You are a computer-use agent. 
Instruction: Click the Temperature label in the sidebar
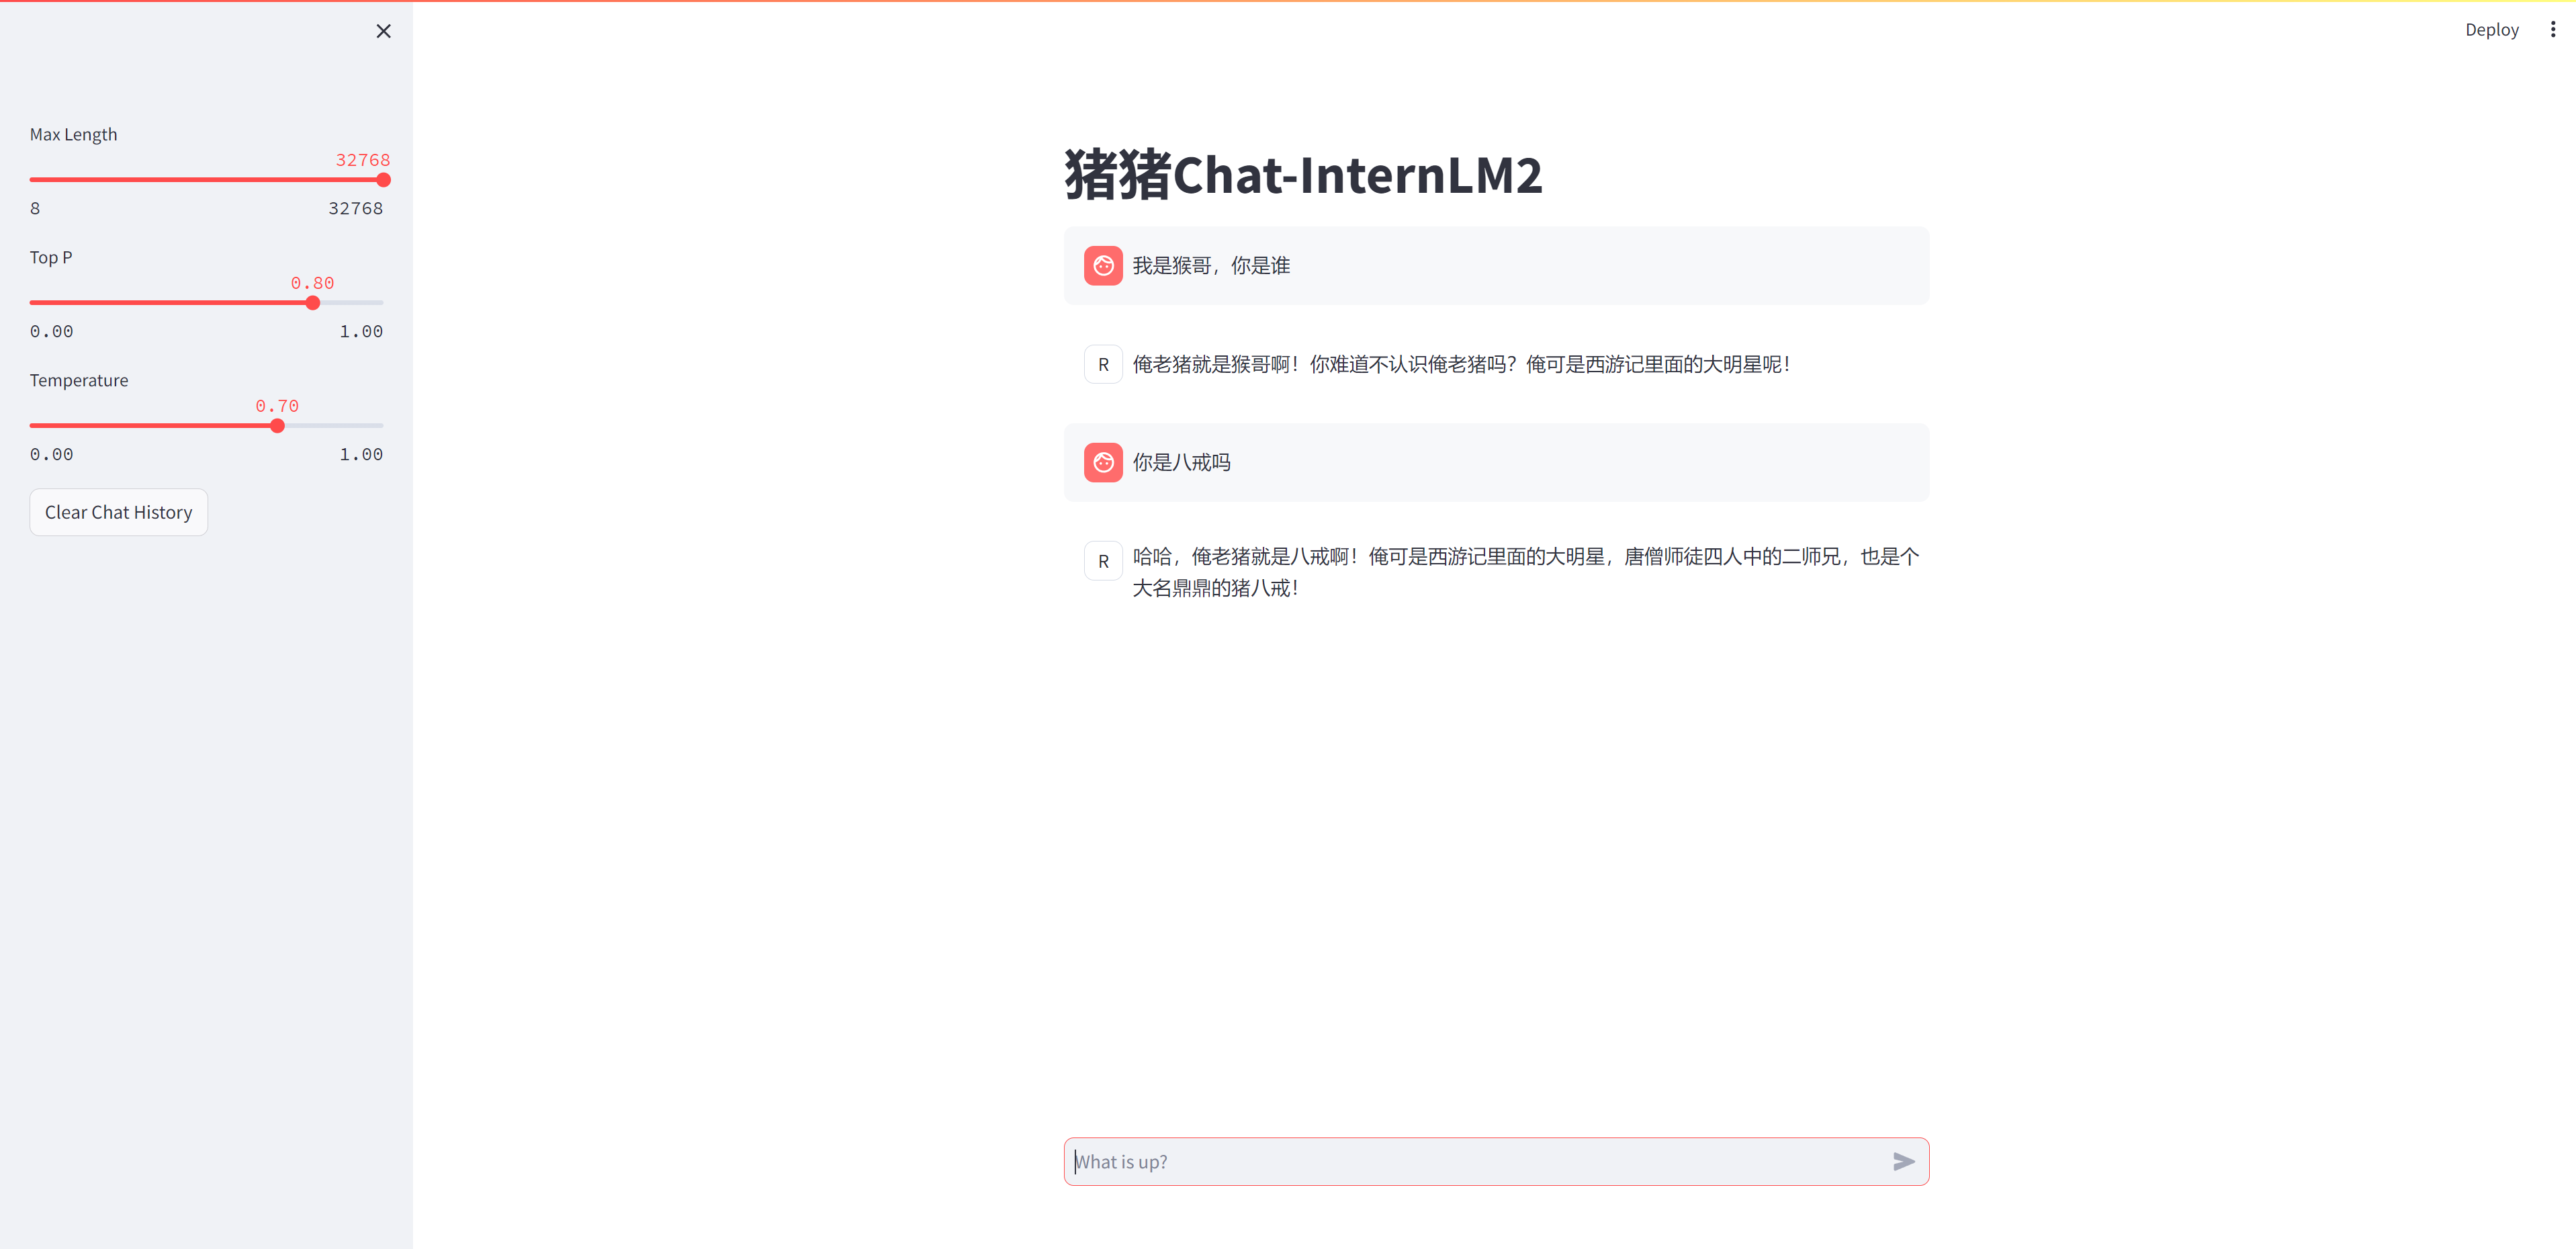click(x=79, y=380)
